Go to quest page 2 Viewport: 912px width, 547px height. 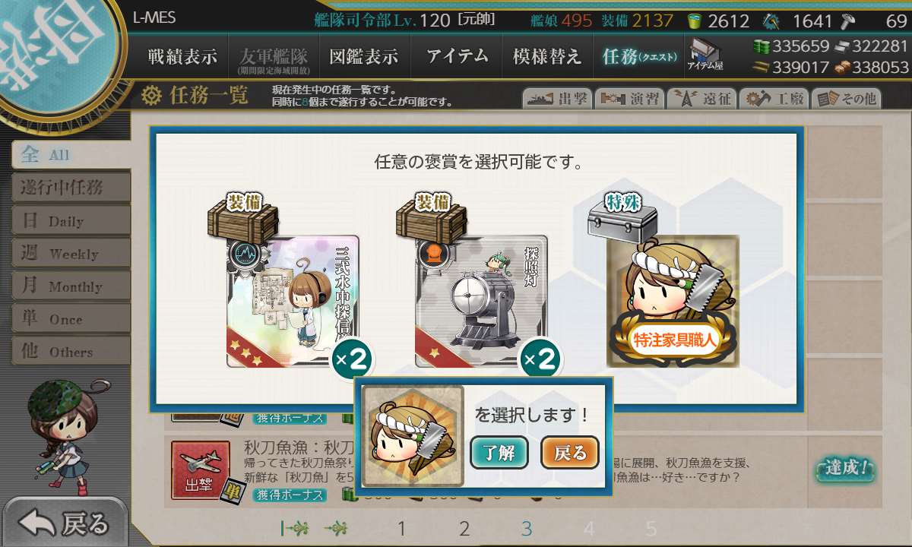pos(464,529)
